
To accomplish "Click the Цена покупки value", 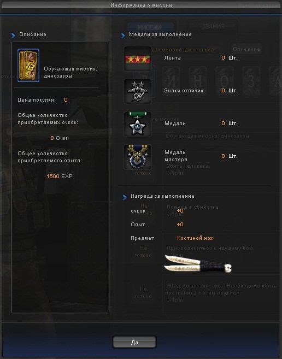I will [66, 100].
